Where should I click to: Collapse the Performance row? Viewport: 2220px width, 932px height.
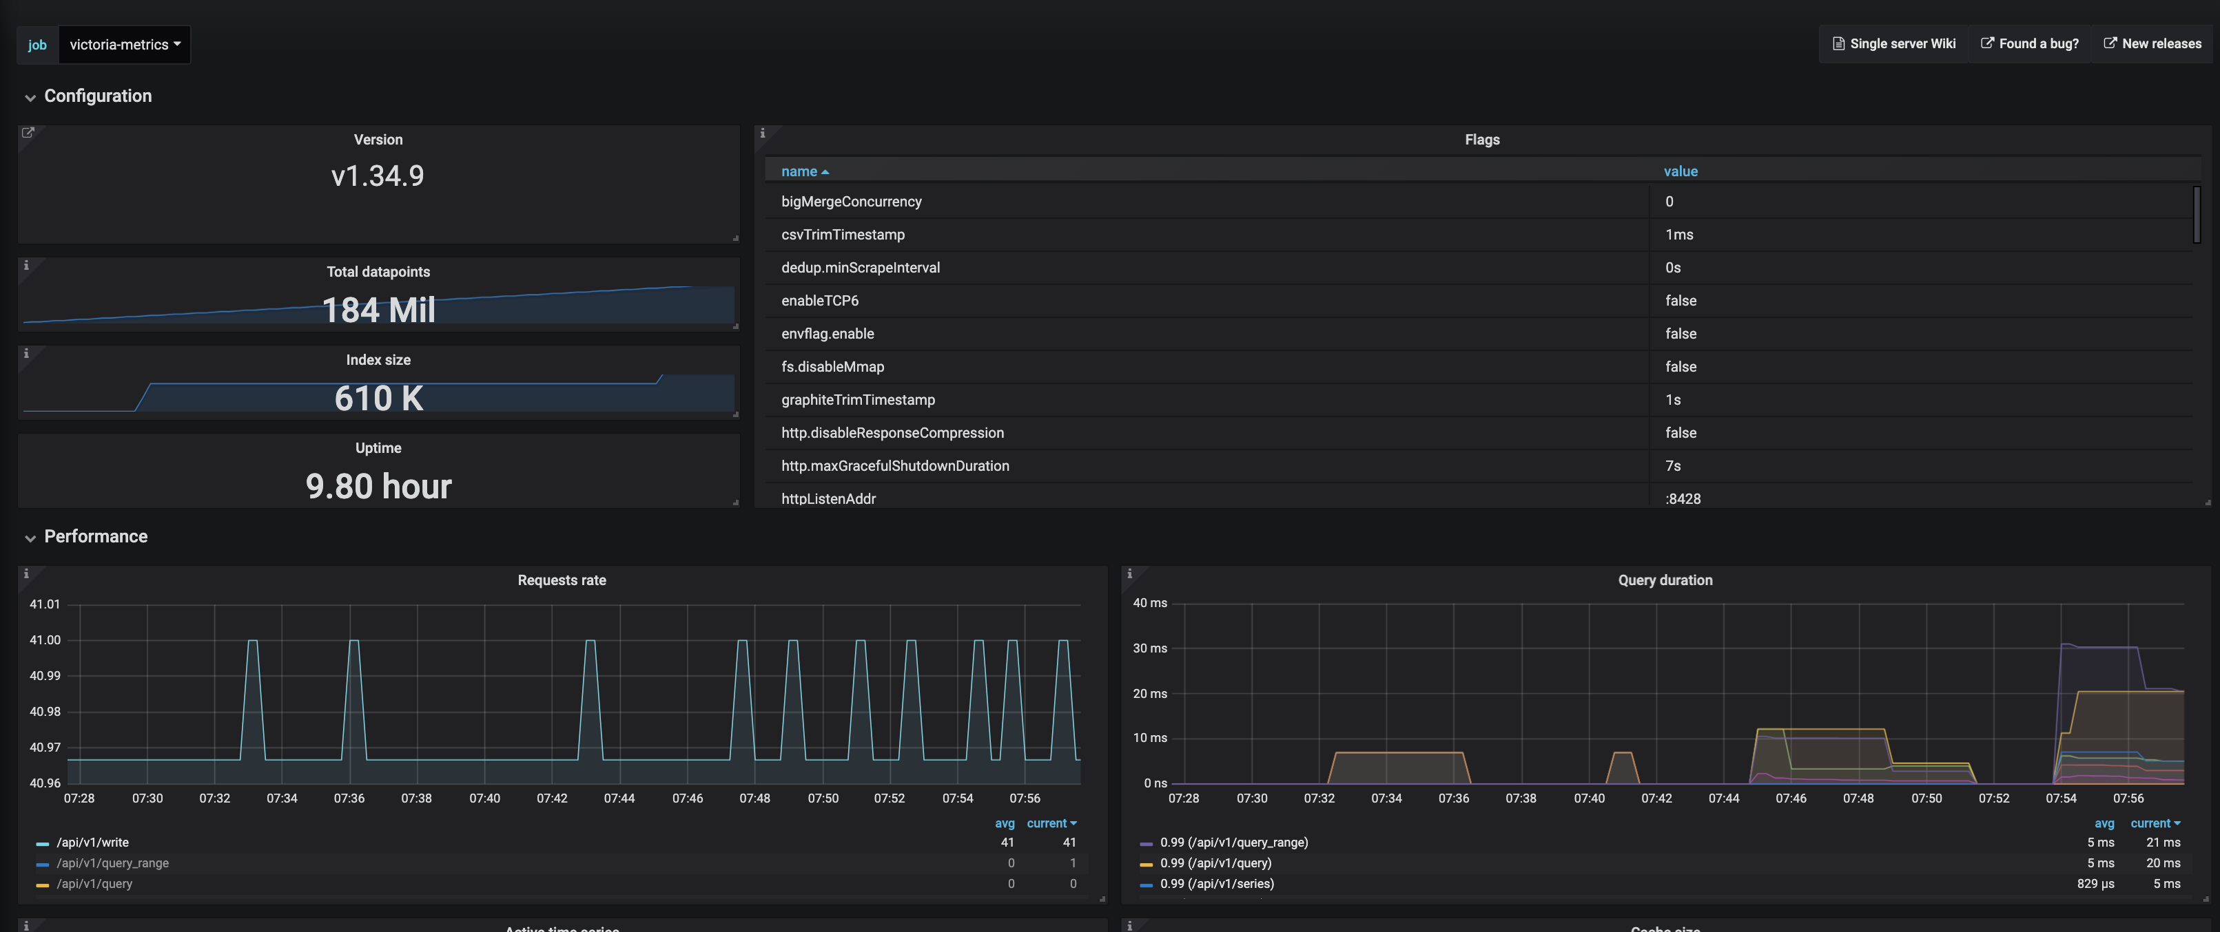click(x=96, y=536)
